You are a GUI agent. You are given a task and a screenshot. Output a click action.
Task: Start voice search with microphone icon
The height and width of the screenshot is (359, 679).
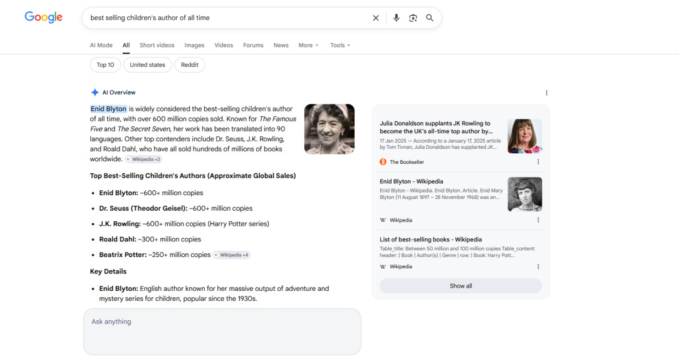[x=397, y=18]
